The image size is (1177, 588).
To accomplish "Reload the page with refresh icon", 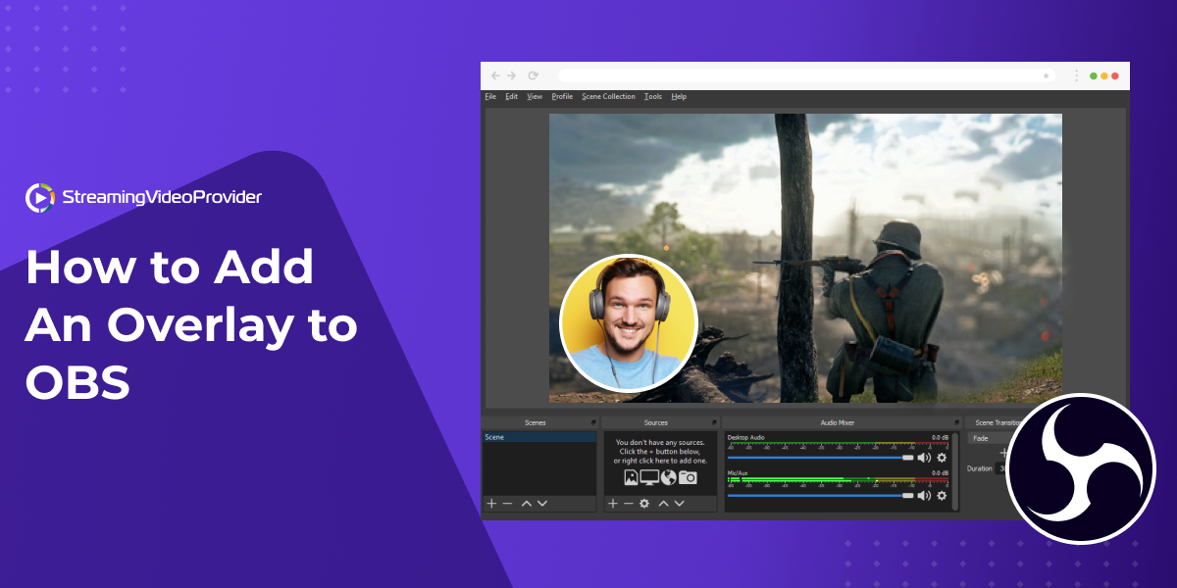I will pos(533,75).
